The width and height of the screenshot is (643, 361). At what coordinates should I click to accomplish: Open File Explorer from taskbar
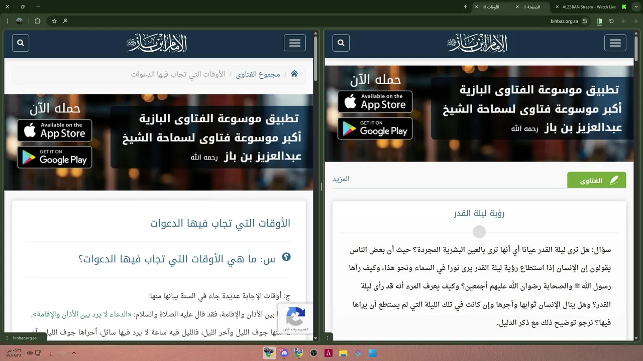pos(344,353)
